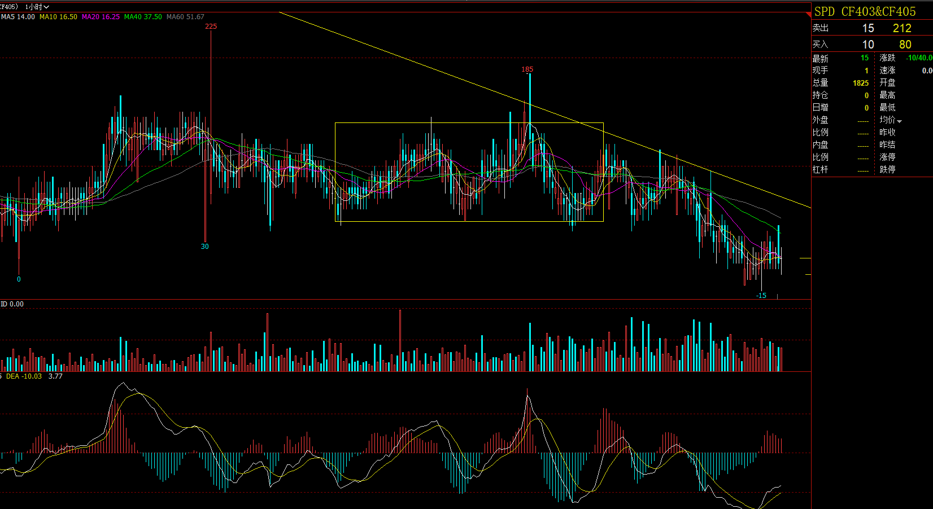Click the yellow MA10 16.50 label
The height and width of the screenshot is (509, 933).
(58, 17)
